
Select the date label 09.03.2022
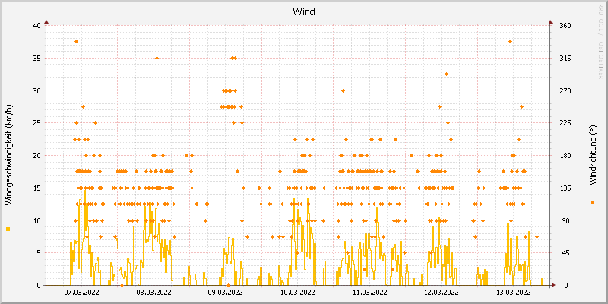(x=226, y=293)
